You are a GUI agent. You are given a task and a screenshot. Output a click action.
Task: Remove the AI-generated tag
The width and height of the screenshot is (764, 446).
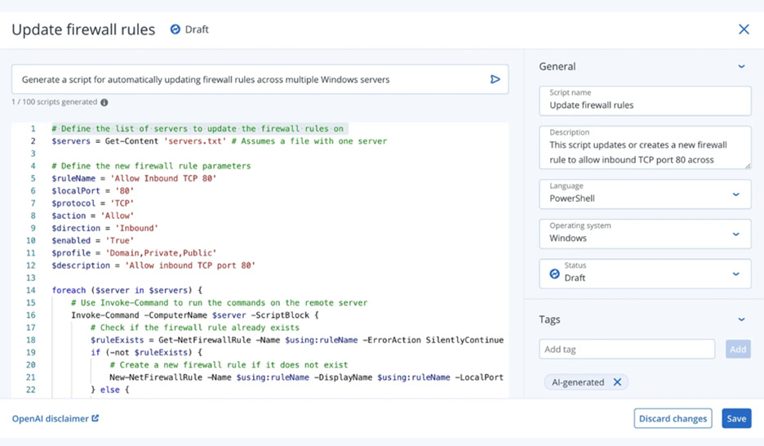point(617,382)
